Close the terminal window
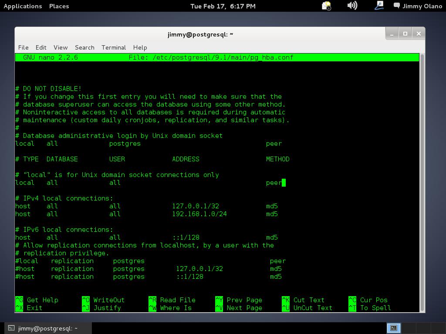 point(419,33)
